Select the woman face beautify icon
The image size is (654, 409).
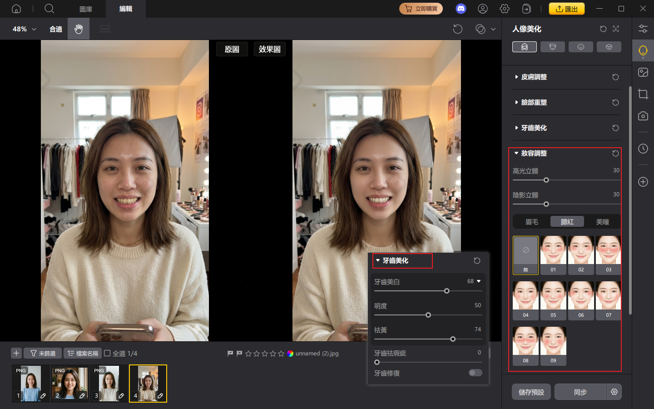click(525, 46)
